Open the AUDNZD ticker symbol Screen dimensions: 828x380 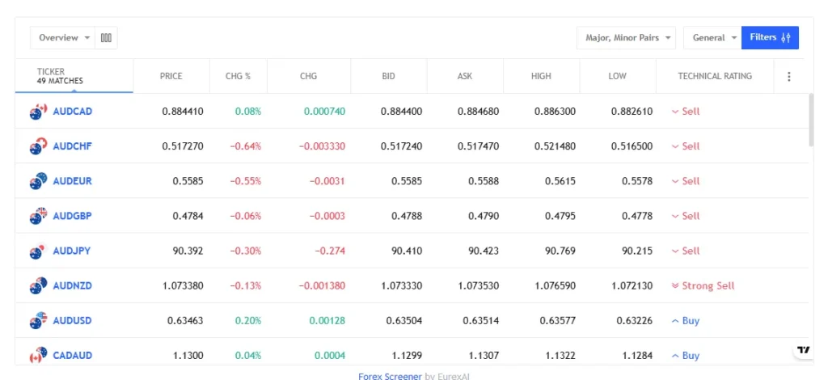[x=72, y=286]
